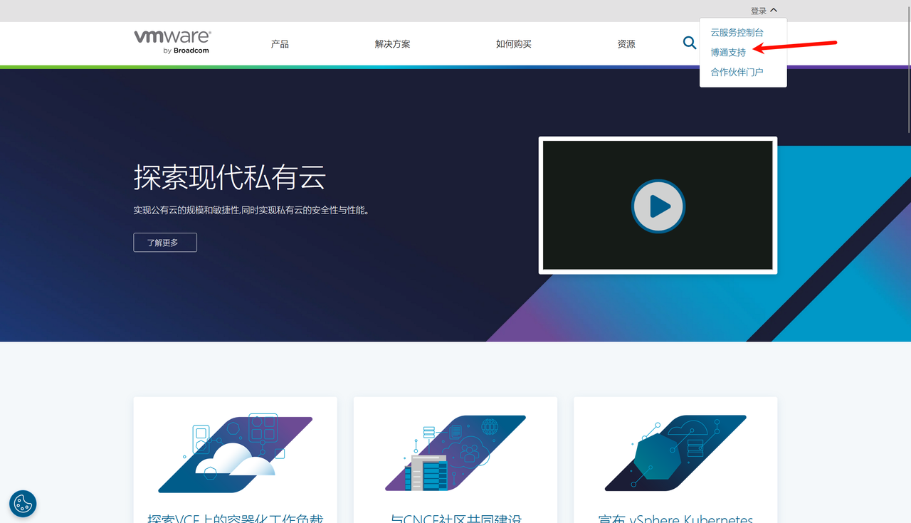Open cookie preferences via the cookie icon
Screen dimensions: 911x523
point(22,504)
